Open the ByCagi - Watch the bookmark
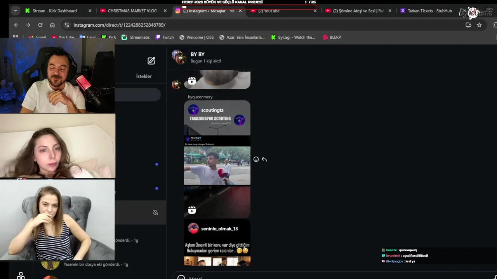The width and height of the screenshot is (497, 279). [293, 37]
